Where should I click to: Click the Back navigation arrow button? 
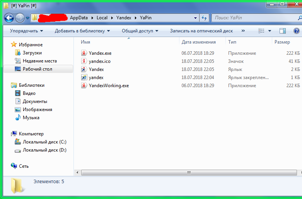click(9, 18)
